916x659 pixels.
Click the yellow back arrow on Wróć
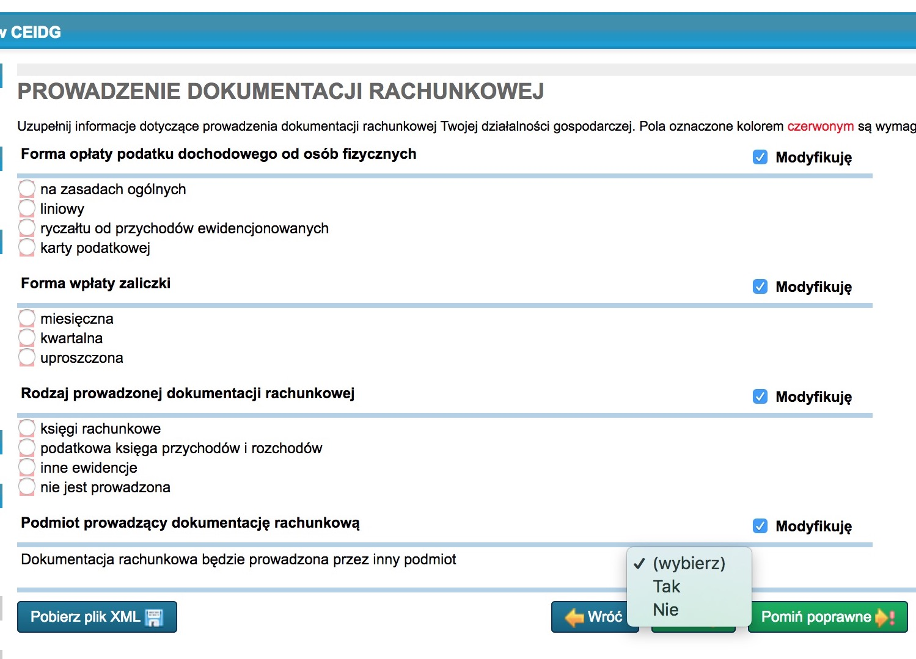[574, 617]
